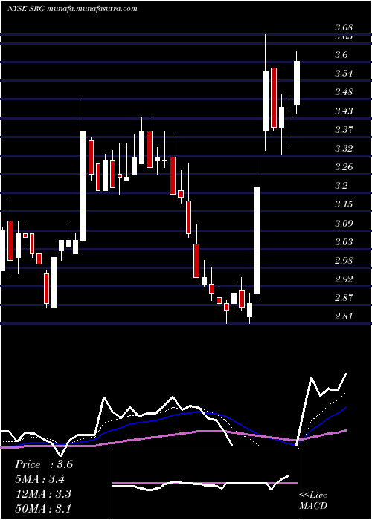Click the 3.26 price axis label
Image resolution: width=372 pixels, height=520 pixels.
click(x=344, y=166)
